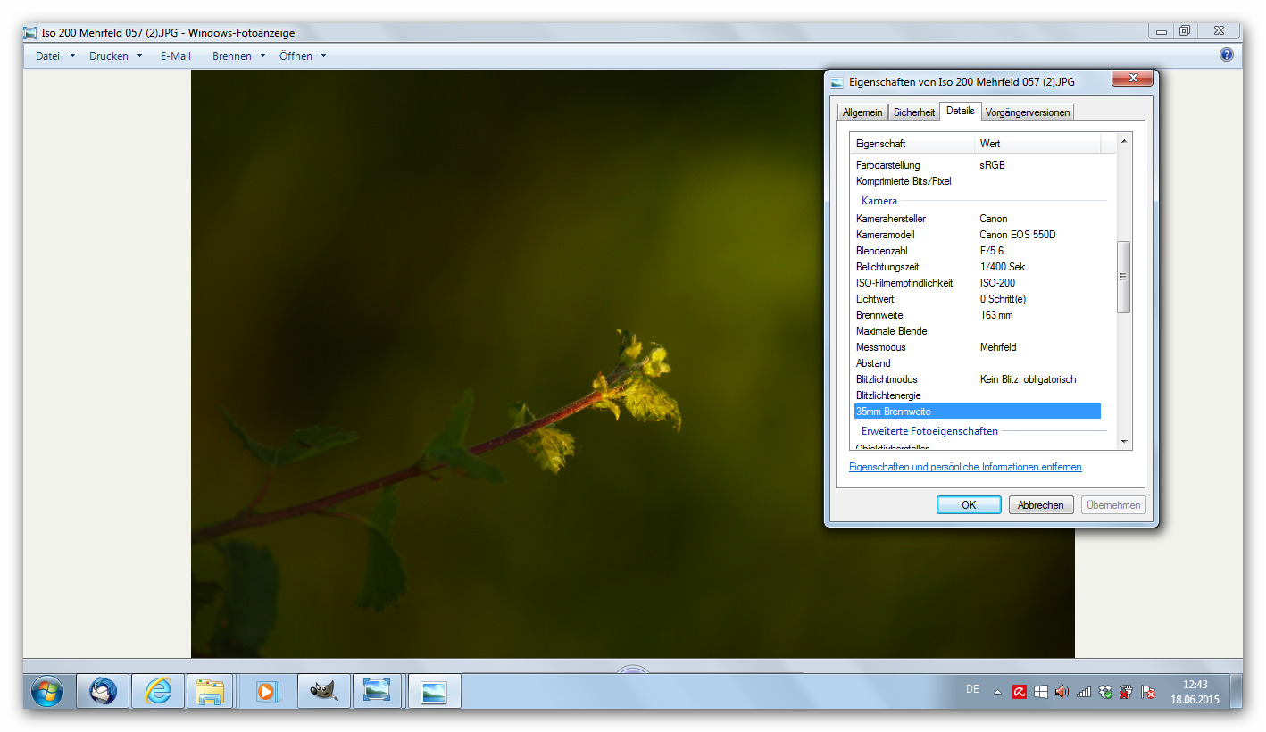Select the Komprimierte Bits/Pixel row

(x=978, y=181)
